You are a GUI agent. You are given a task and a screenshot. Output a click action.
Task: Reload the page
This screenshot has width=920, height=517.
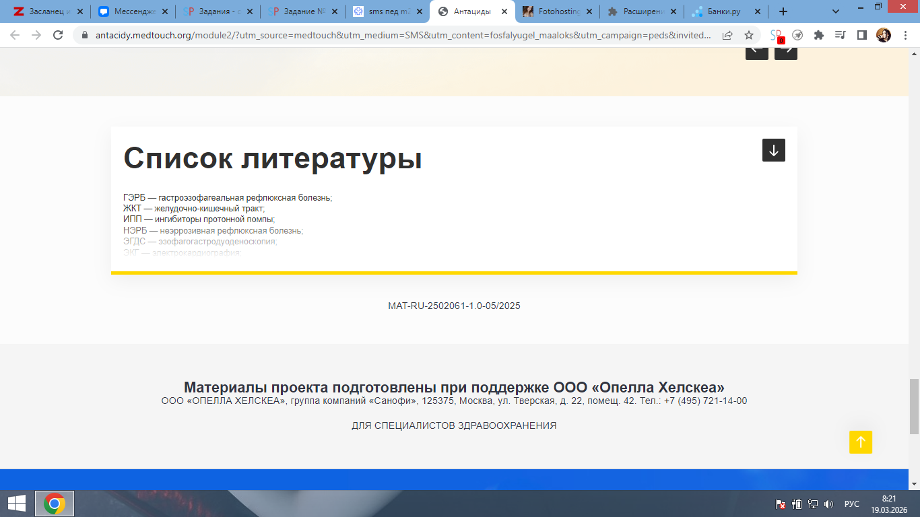58,36
